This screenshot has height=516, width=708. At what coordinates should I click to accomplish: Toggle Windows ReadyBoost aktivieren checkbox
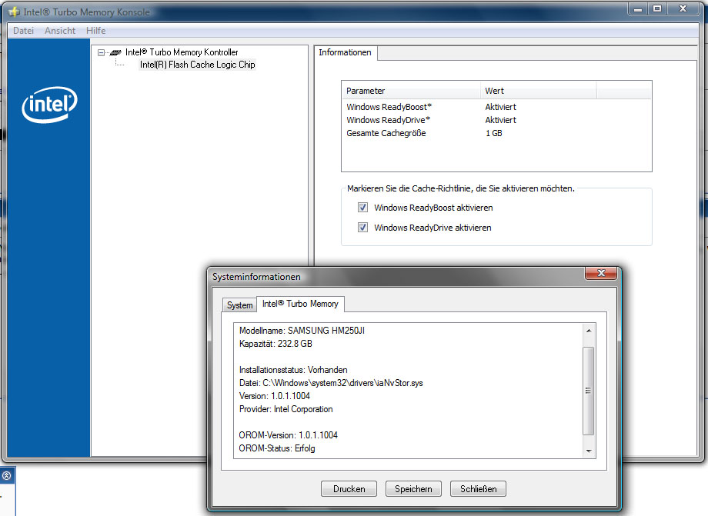(x=362, y=207)
